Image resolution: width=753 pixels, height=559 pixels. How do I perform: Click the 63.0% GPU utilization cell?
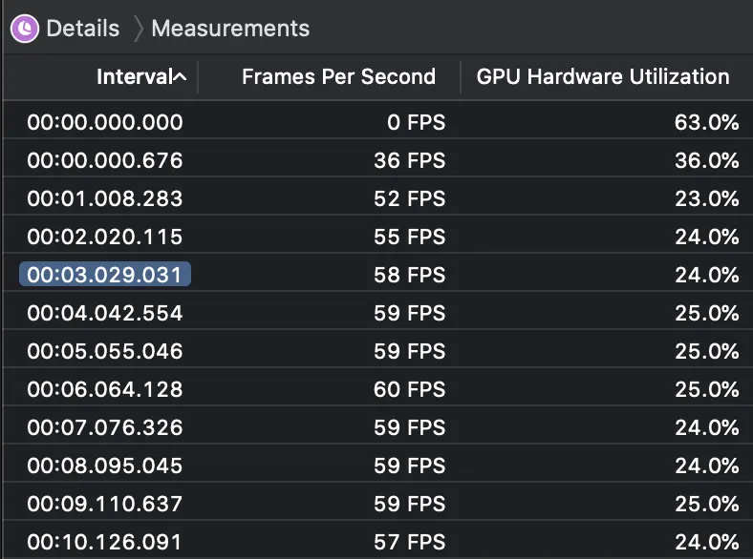click(706, 122)
